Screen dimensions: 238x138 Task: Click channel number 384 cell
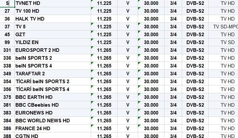tap(7, 121)
